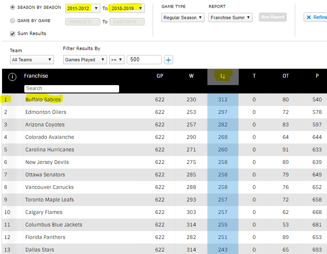Click New Jersey Devils franchise name
This screenshot has width=327, height=254.
[47, 162]
